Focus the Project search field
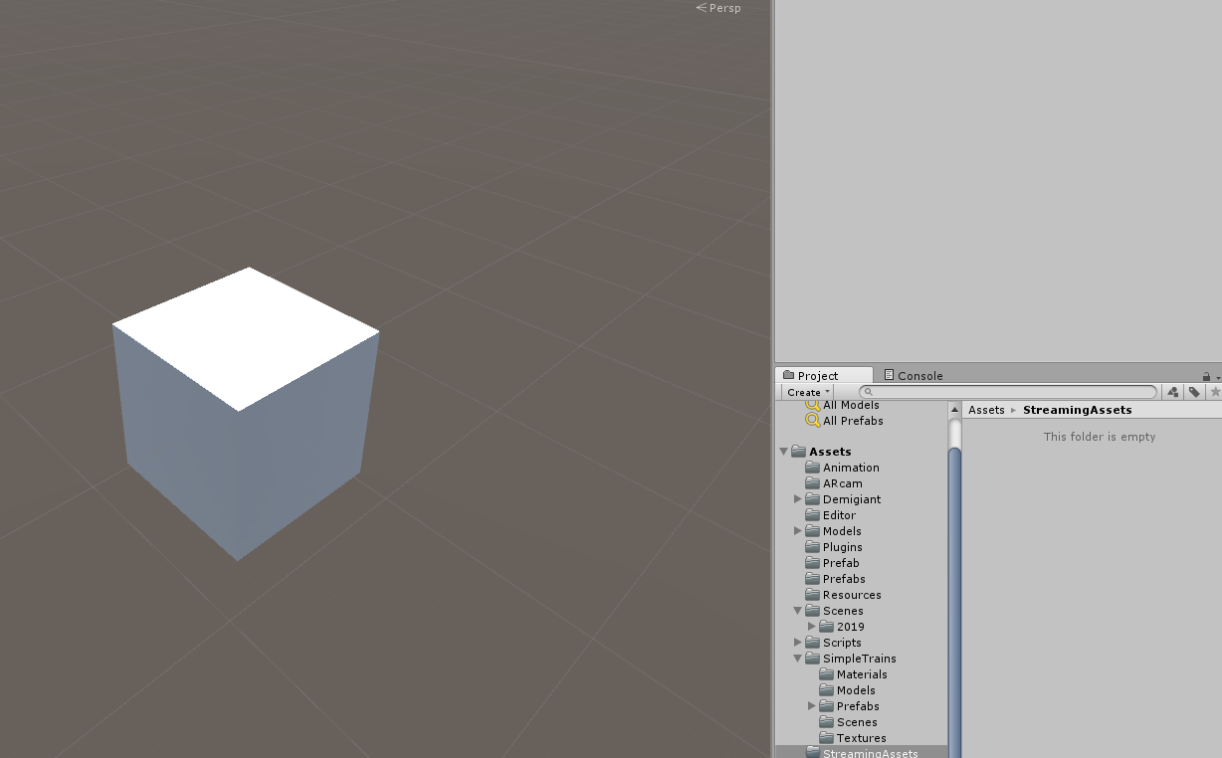 pyautogui.click(x=1008, y=392)
